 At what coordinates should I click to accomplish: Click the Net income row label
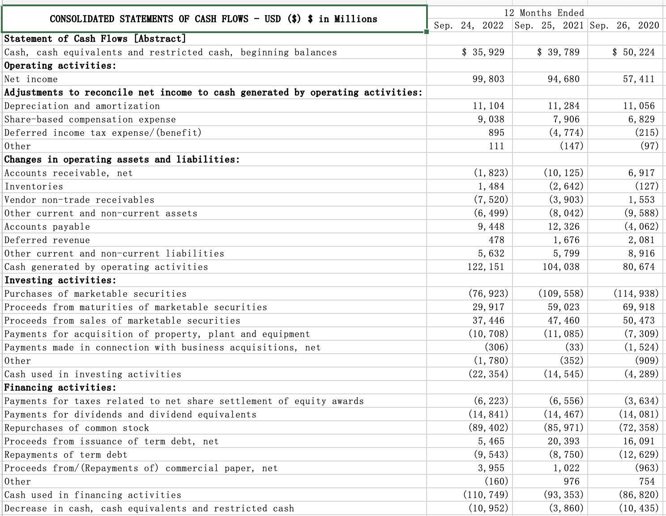click(x=30, y=79)
